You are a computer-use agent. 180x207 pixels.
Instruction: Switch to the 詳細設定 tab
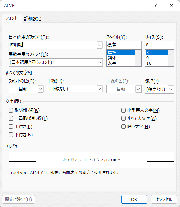point(33,19)
